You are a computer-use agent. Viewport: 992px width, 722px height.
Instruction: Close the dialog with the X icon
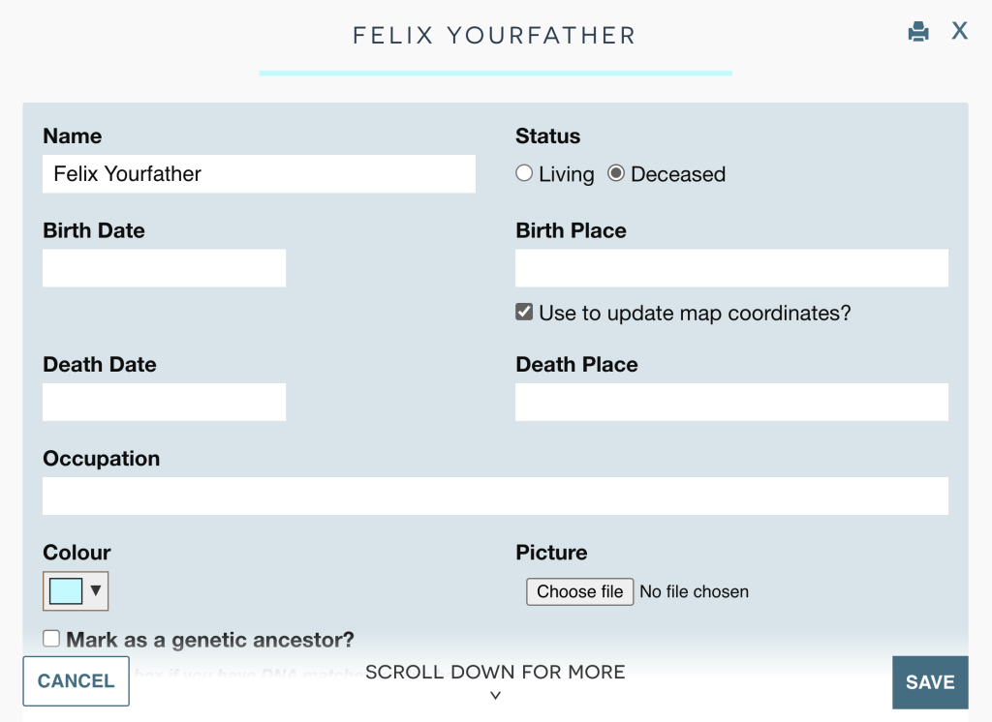(959, 30)
